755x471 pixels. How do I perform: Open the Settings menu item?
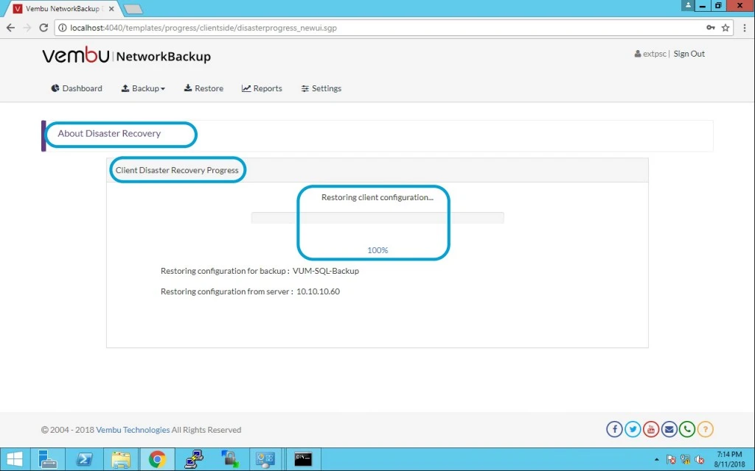pos(321,88)
